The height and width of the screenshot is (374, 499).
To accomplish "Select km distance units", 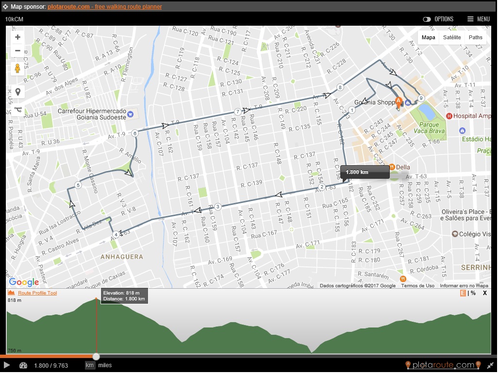I will [90, 365].
